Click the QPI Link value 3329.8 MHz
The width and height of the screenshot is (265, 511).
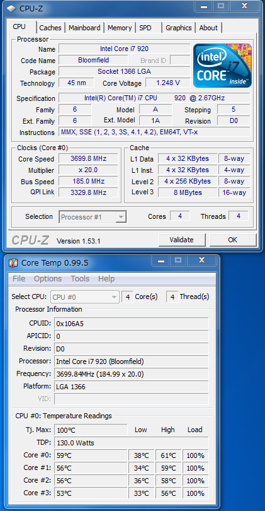89,192
